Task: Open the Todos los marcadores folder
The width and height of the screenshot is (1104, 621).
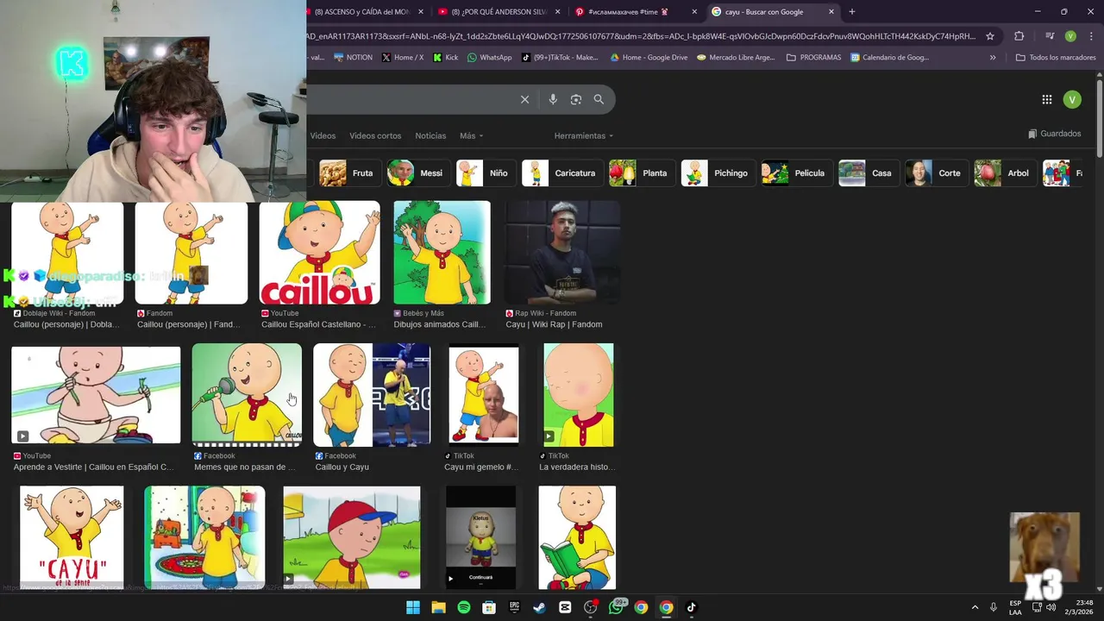Action: pyautogui.click(x=1056, y=58)
